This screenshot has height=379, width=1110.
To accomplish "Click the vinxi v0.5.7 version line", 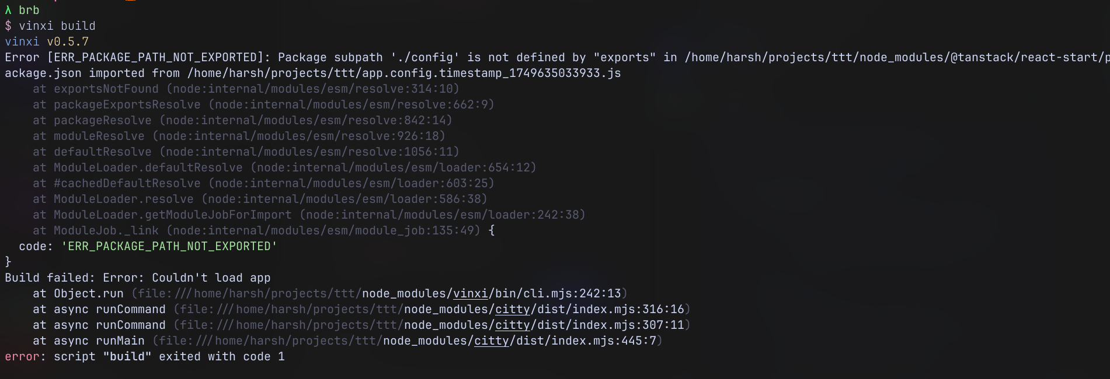I will click(47, 41).
